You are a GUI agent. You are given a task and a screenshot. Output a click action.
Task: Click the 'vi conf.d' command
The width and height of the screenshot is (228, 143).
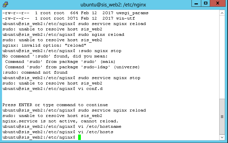90,89
